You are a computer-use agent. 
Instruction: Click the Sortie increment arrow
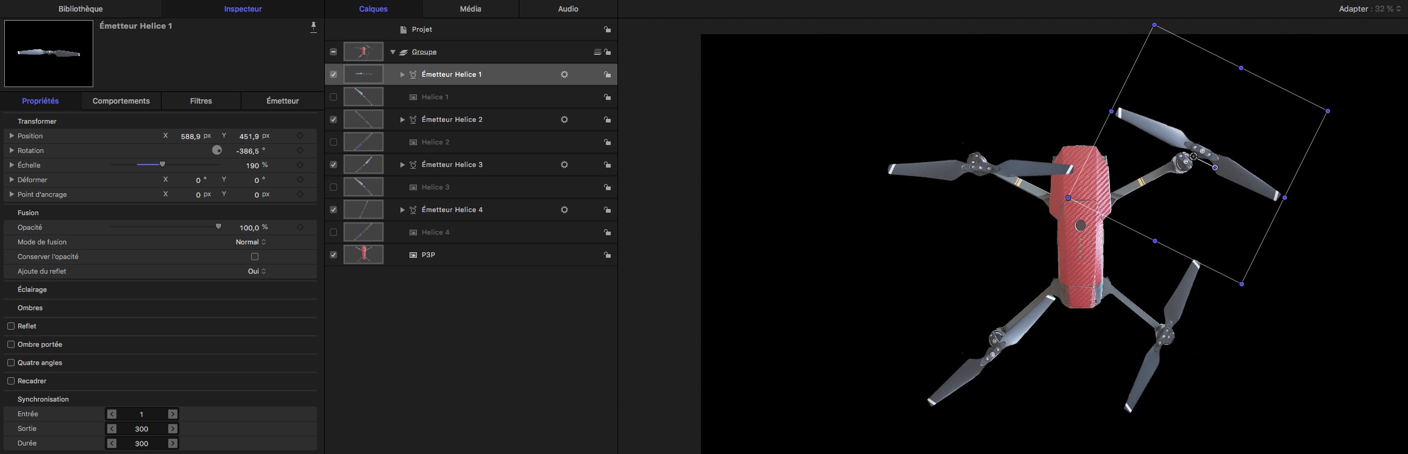[x=172, y=428]
